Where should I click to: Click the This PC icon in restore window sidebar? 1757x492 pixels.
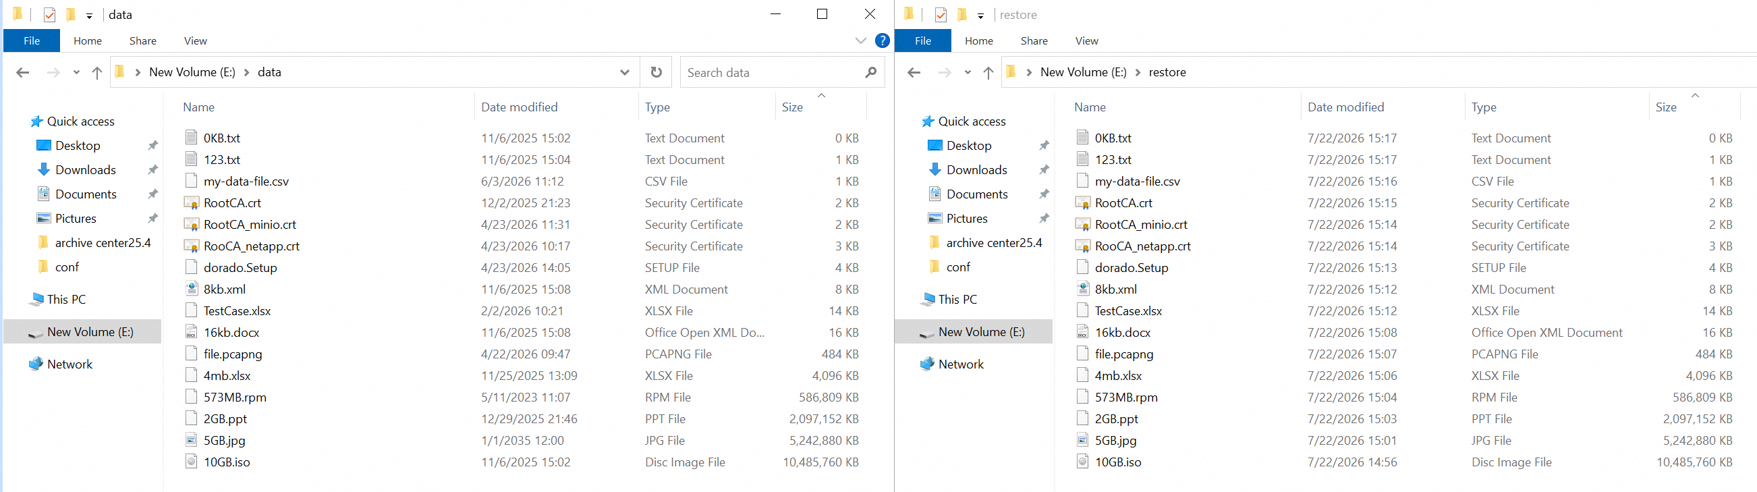point(928,299)
